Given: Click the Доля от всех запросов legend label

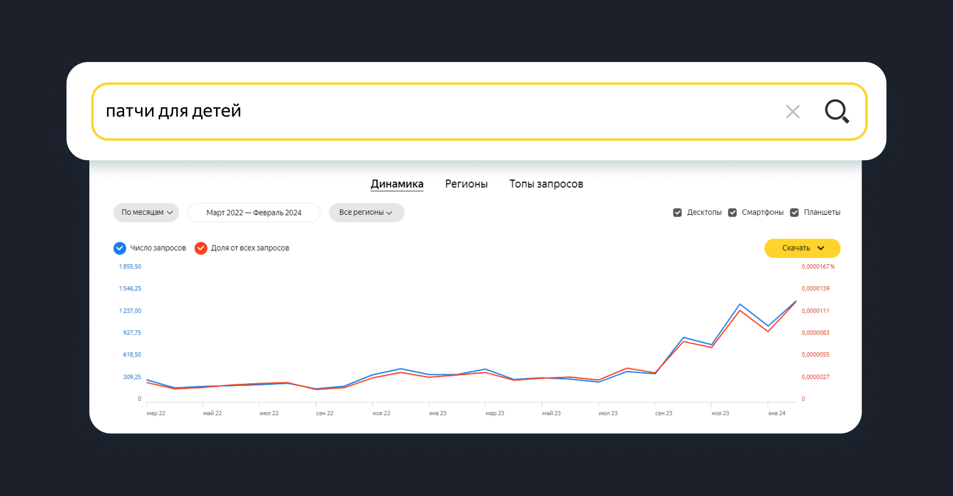Looking at the screenshot, I should pyautogui.click(x=250, y=248).
